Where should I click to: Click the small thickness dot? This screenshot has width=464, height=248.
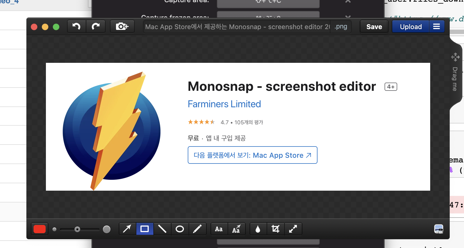54,229
